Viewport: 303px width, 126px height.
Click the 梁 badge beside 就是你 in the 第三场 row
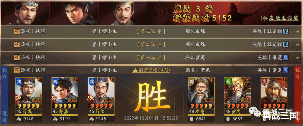(286, 31)
